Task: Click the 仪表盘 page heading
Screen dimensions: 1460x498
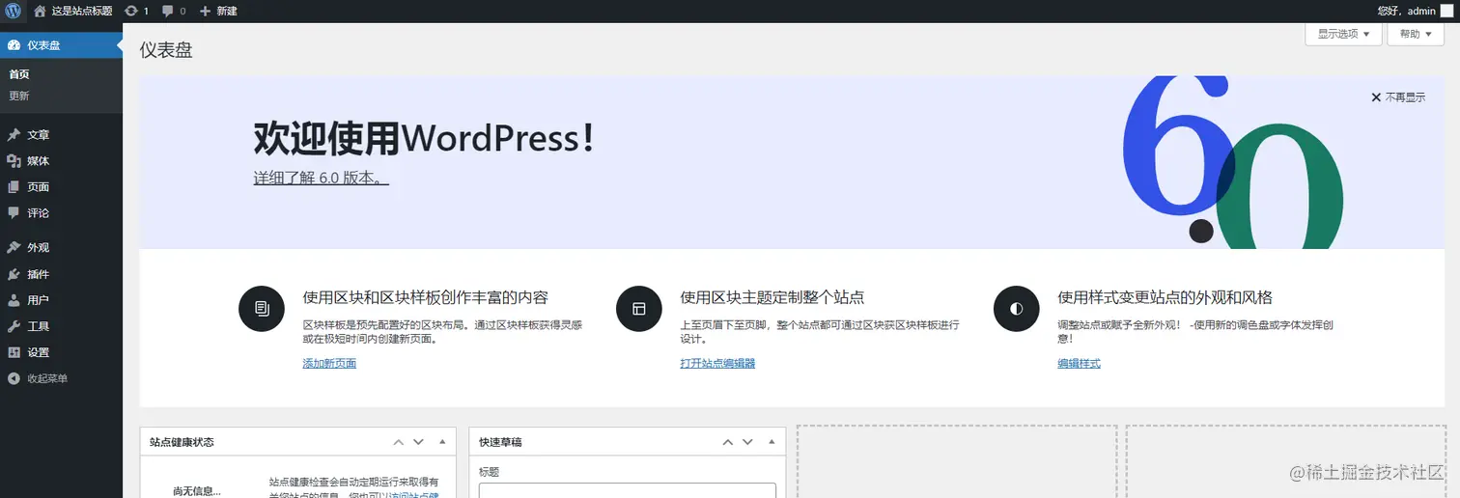Action: [166, 50]
